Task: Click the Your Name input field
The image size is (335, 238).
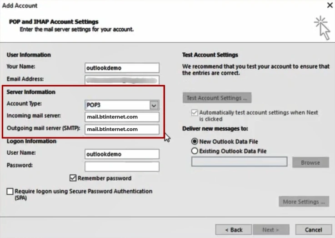Action: pyautogui.click(x=122, y=68)
